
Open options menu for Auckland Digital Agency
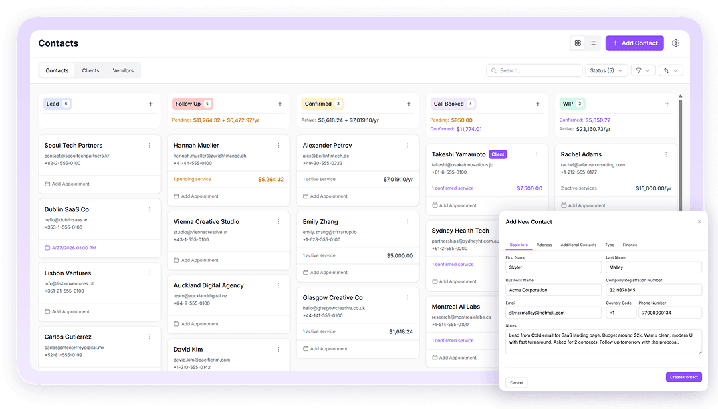[279, 285]
